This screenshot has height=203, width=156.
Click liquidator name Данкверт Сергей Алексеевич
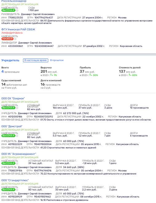coord(35,43)
